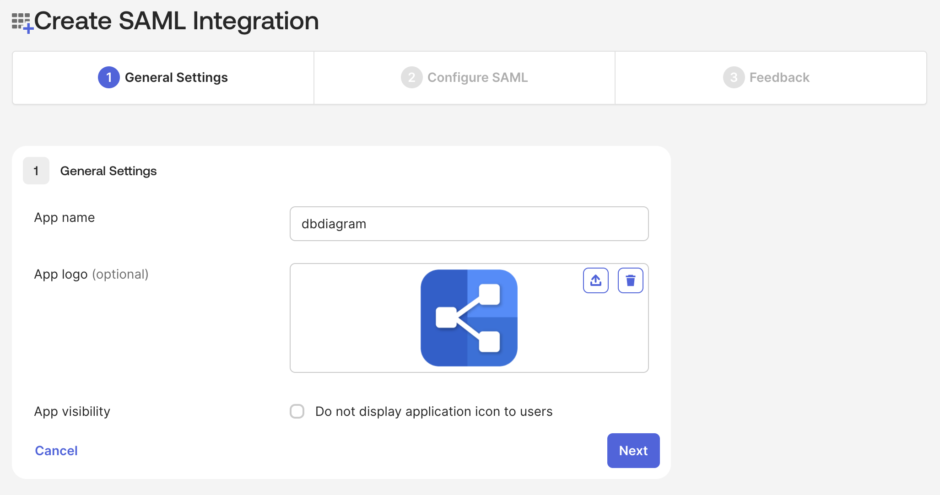Click the App logo (optional) label
The width and height of the screenshot is (940, 495).
91,274
